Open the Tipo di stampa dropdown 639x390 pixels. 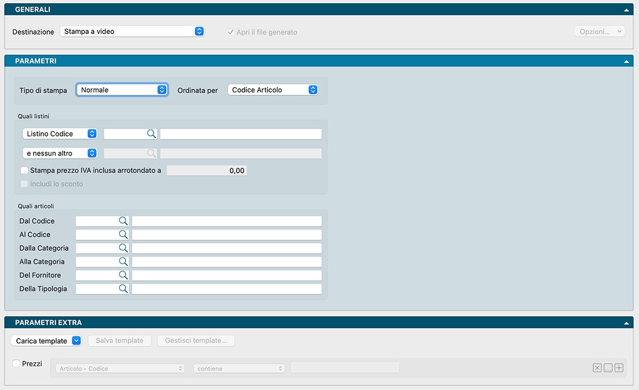(x=122, y=90)
